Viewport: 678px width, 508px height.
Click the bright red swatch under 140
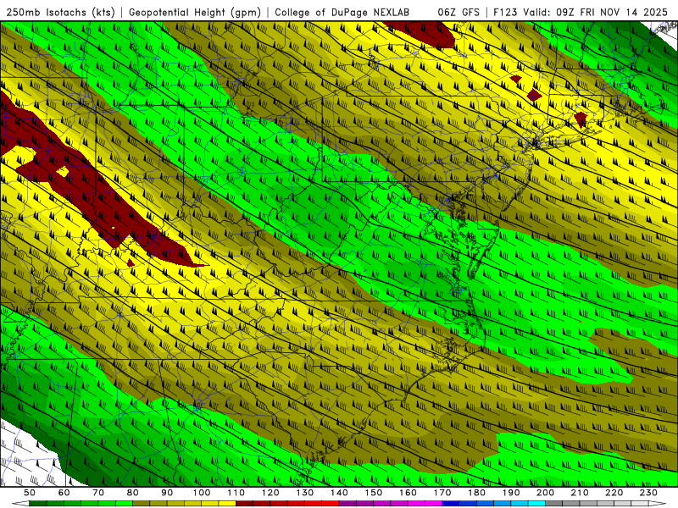pyautogui.click(x=331, y=504)
